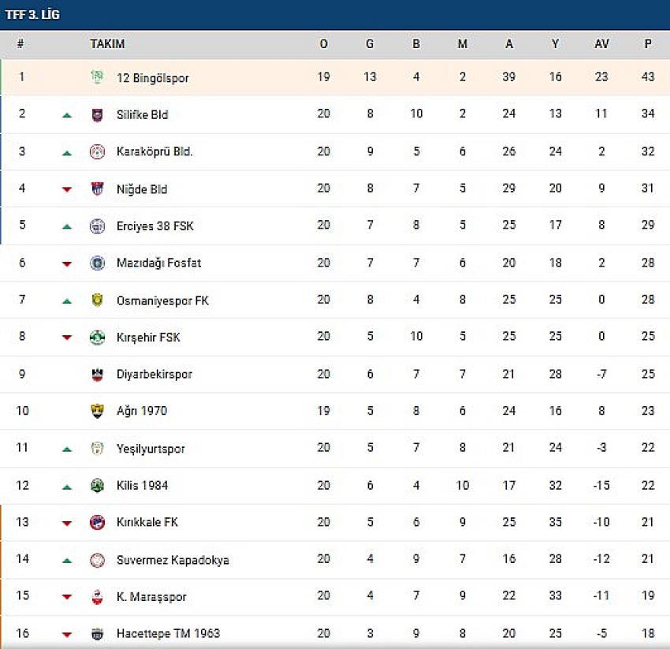The width and height of the screenshot is (670, 649).
Task: Open the Yeşilyurtspor team page
Action: (151, 449)
